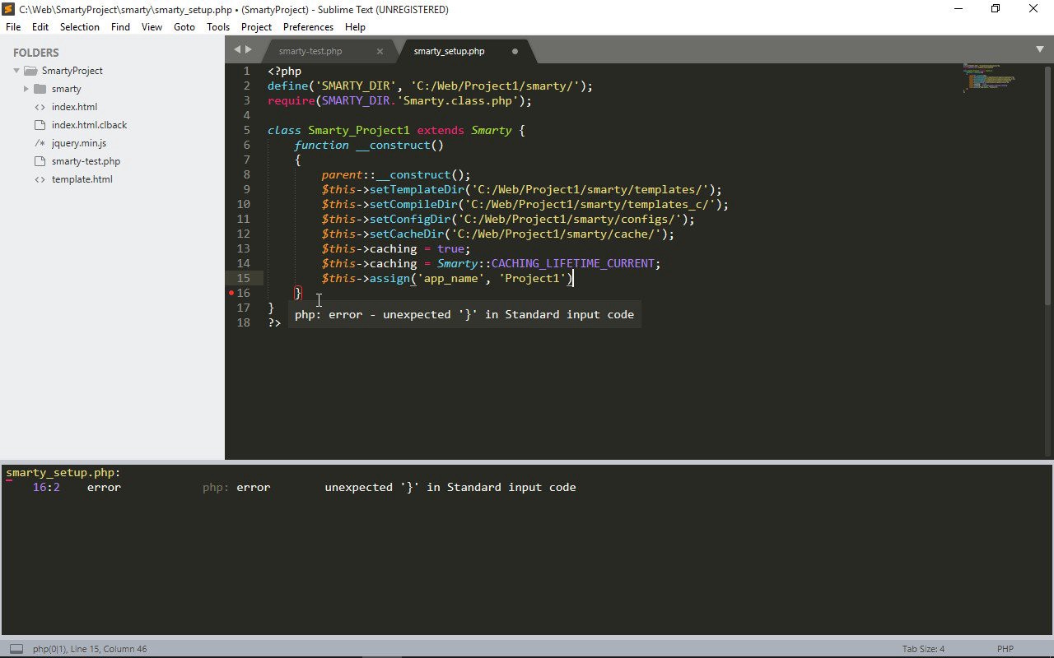
Task: Click PHP syntax selector in status bar
Action: (x=1005, y=649)
